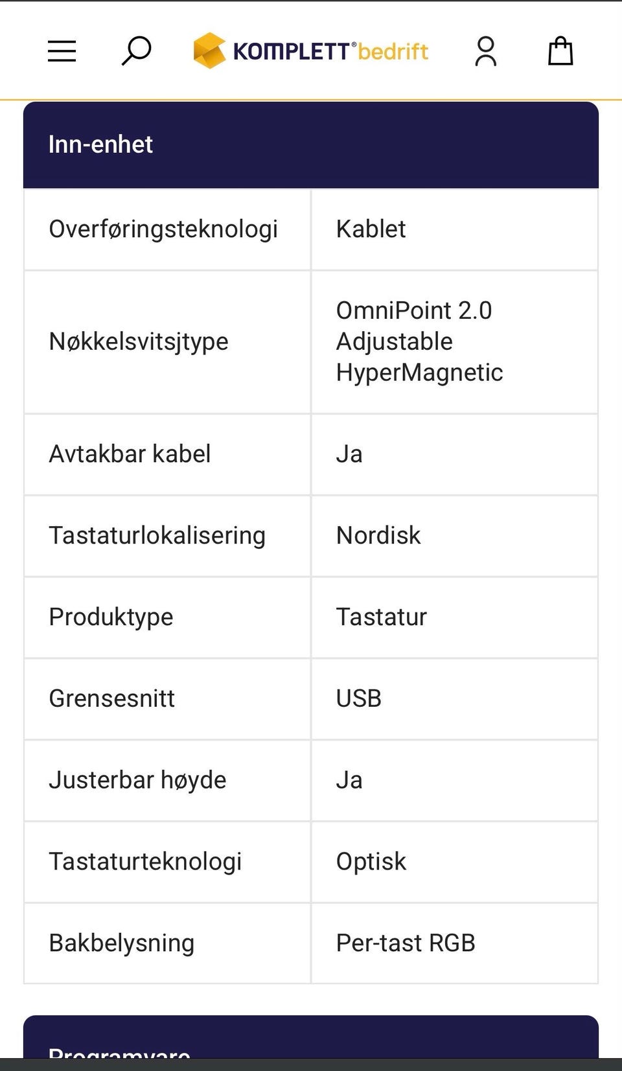This screenshot has width=622, height=1071.
Task: Select the Bakbelysning label cell
Action: [167, 943]
